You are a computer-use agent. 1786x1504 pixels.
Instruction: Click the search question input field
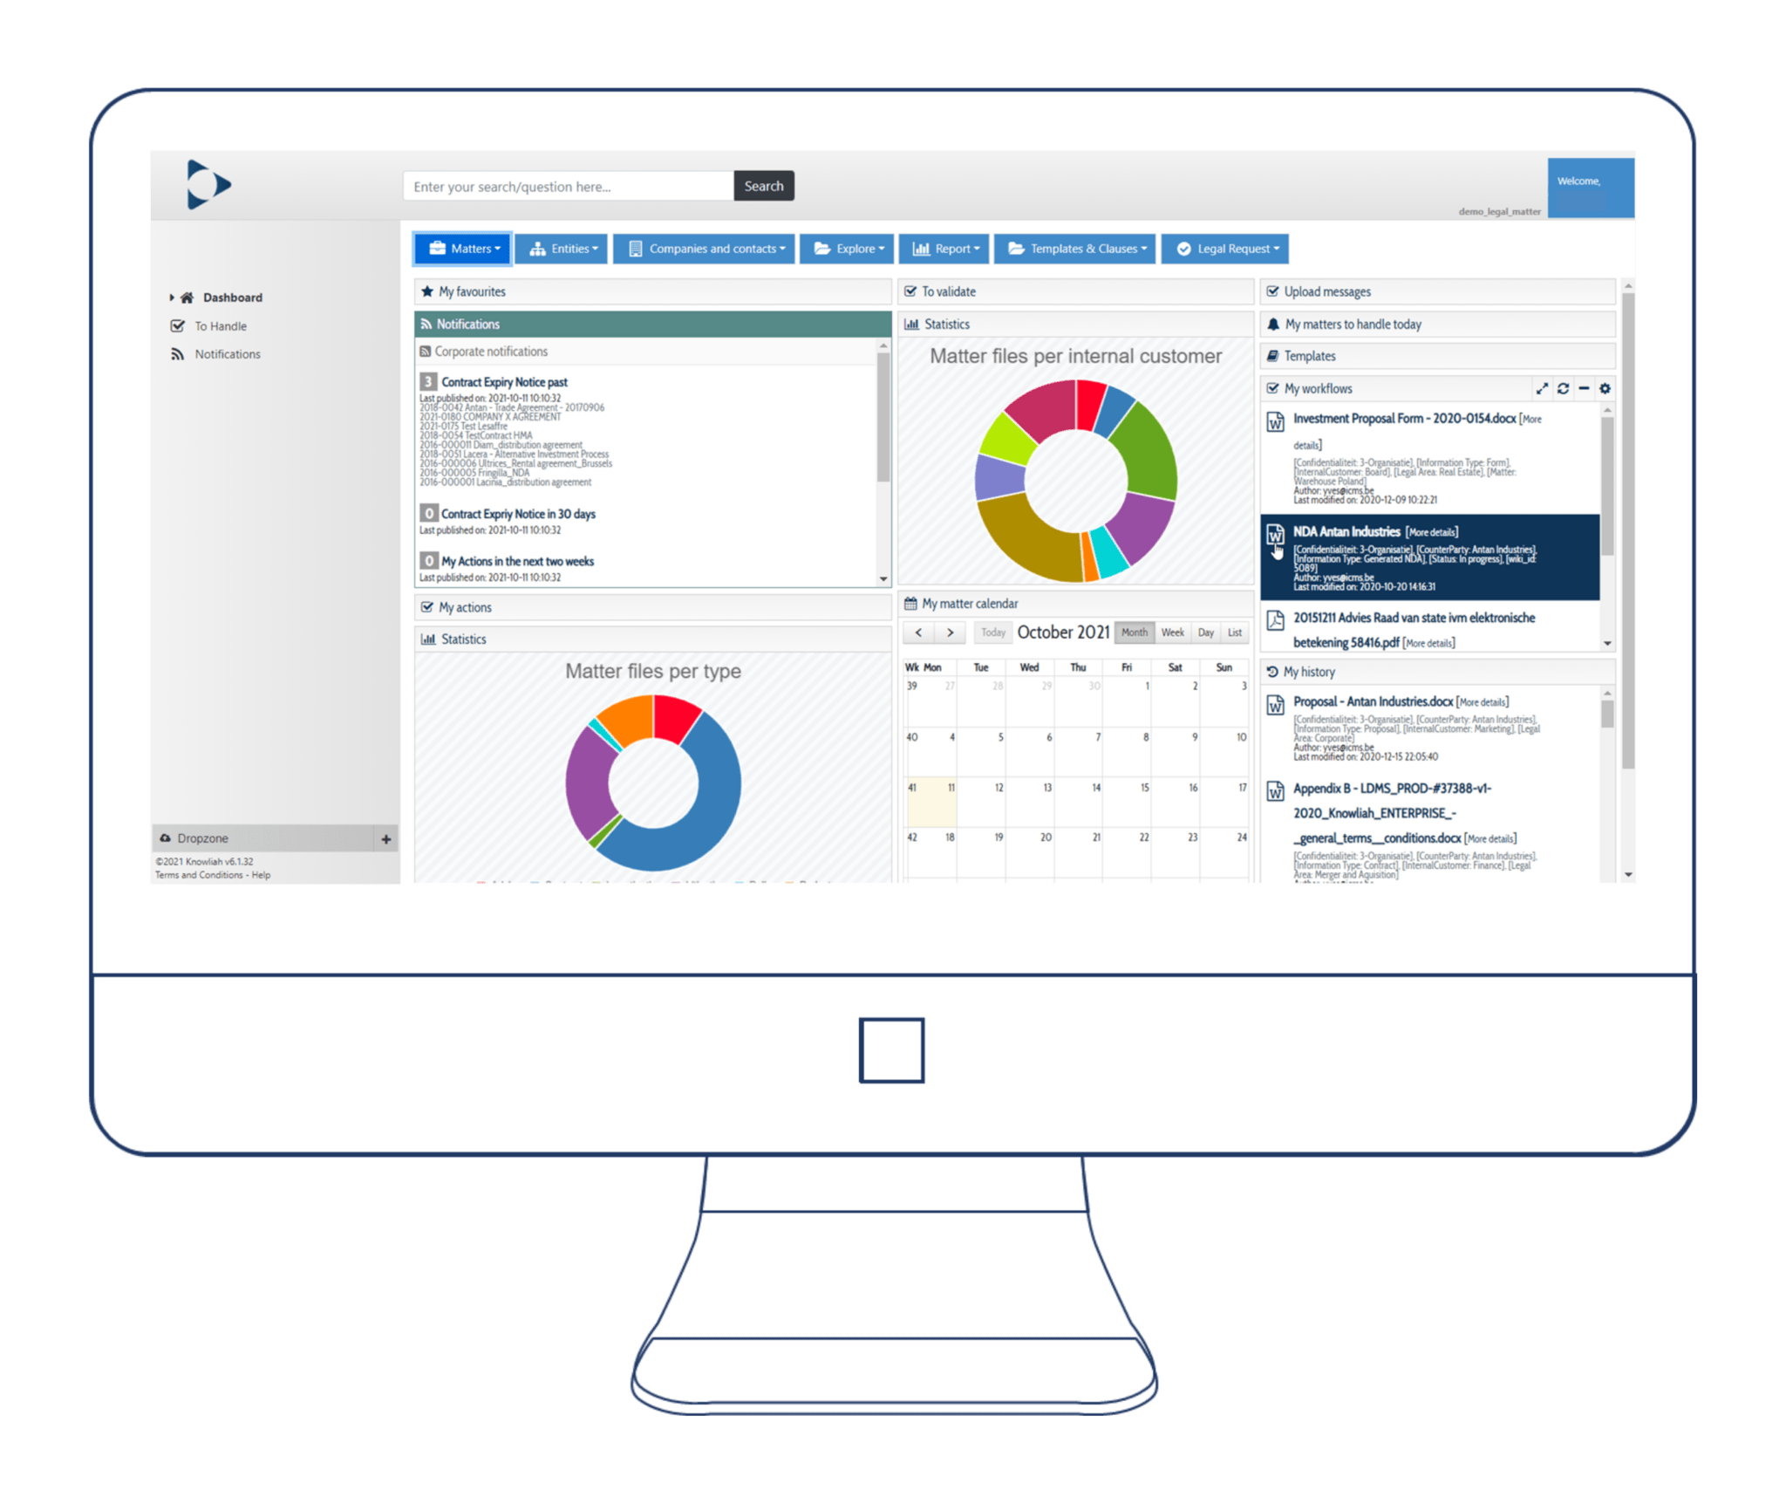tap(569, 186)
